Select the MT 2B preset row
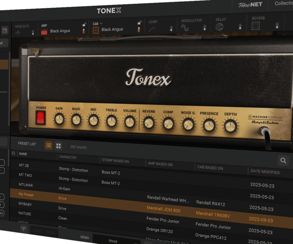Image resolution: width=293 pixels, height=244 pixels. 24,165
